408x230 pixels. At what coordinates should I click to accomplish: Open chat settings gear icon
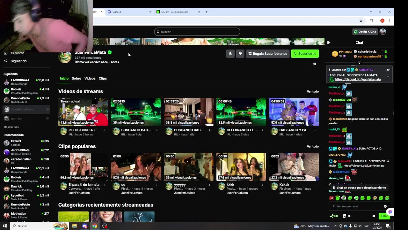[x=374, y=216]
